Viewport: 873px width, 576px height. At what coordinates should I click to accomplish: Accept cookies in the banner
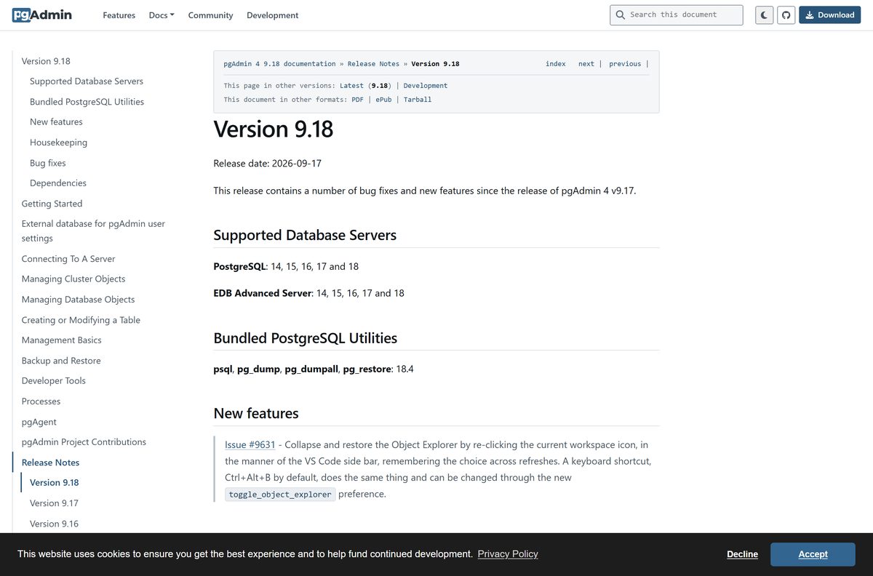813,554
